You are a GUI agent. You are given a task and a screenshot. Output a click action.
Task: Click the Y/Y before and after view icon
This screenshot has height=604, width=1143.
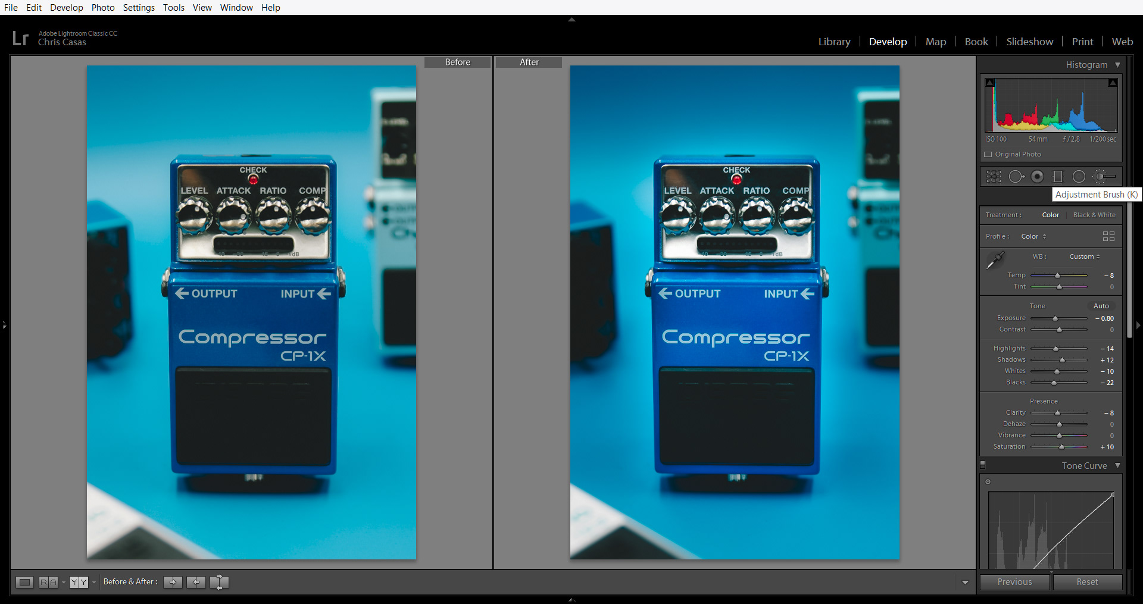tap(79, 582)
